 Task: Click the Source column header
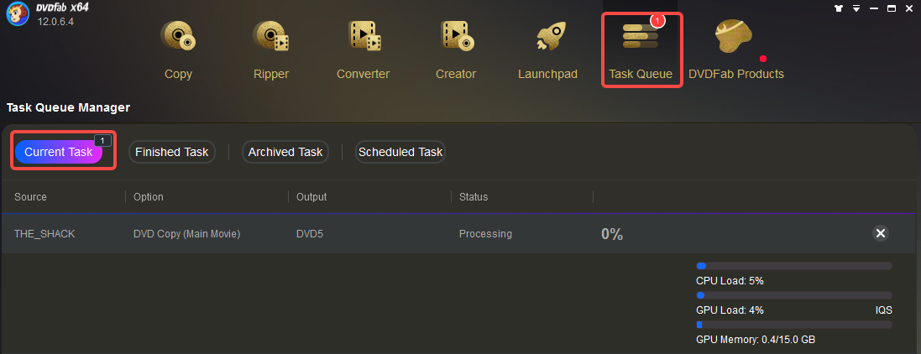[x=30, y=196]
